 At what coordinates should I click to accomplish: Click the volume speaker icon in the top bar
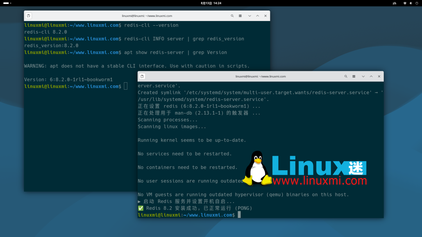[x=410, y=3]
